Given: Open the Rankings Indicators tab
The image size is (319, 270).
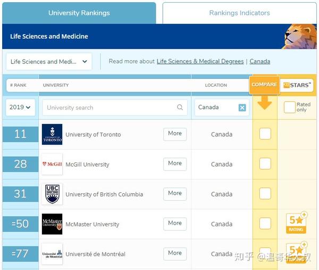Looking at the screenshot, I should 239,13.
